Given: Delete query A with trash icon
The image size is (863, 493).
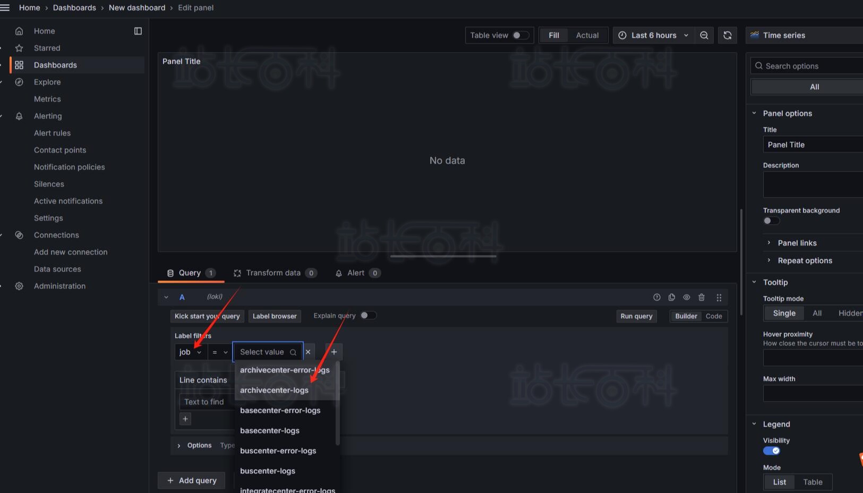Looking at the screenshot, I should coord(702,297).
